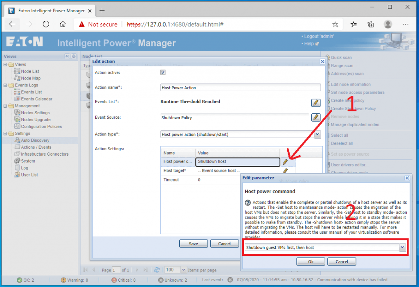Click the Action name input field
Image resolution: width=419 pixels, height=287 pixels.
click(x=241, y=88)
